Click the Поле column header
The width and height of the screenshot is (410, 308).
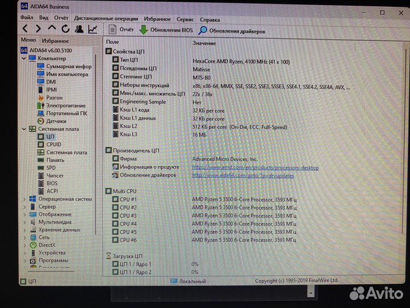point(112,42)
